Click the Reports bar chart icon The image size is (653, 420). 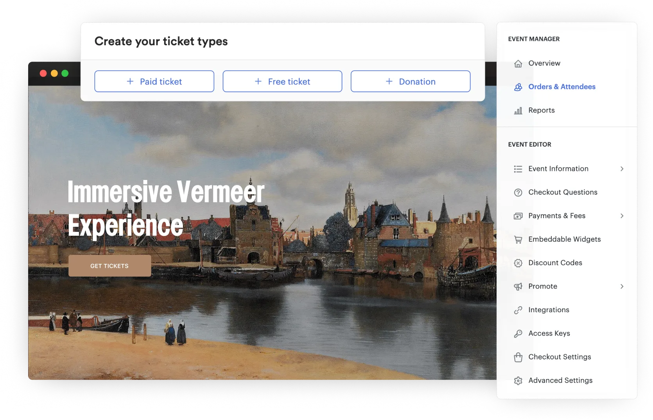pos(518,111)
